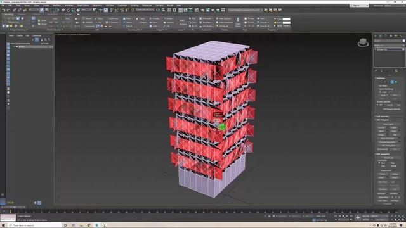Choose the Select and Move tool

pyautogui.click(x=63, y=10)
